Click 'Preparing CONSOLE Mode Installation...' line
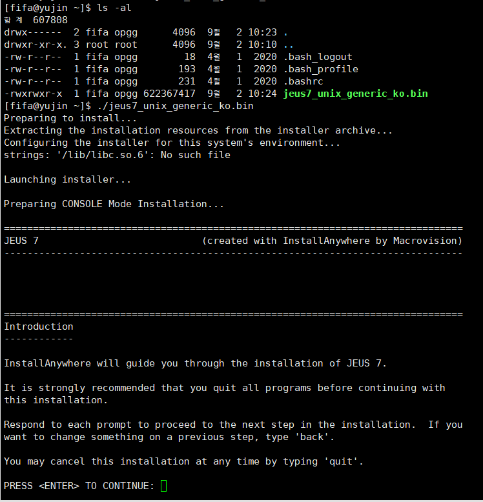 click(x=114, y=204)
